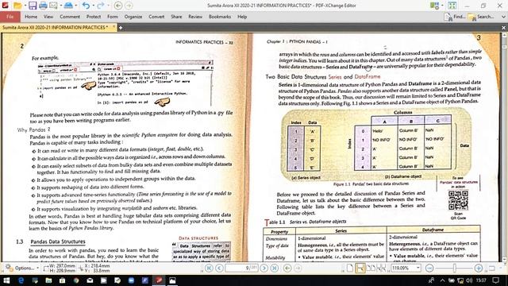Click the page number input field
The image size is (508, 286).
click(241, 269)
